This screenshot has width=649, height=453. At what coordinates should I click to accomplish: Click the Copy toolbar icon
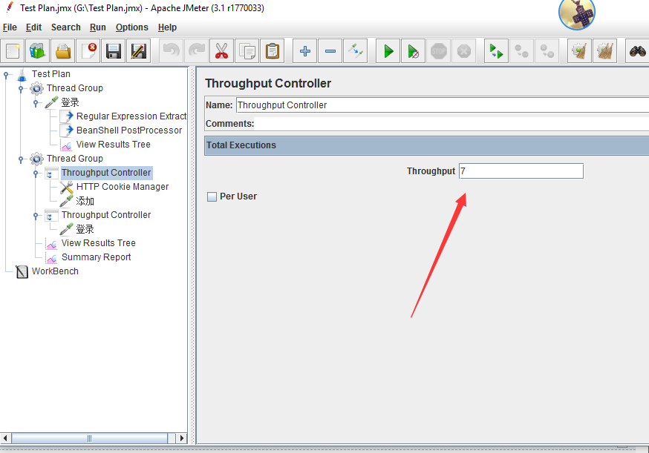(x=247, y=51)
